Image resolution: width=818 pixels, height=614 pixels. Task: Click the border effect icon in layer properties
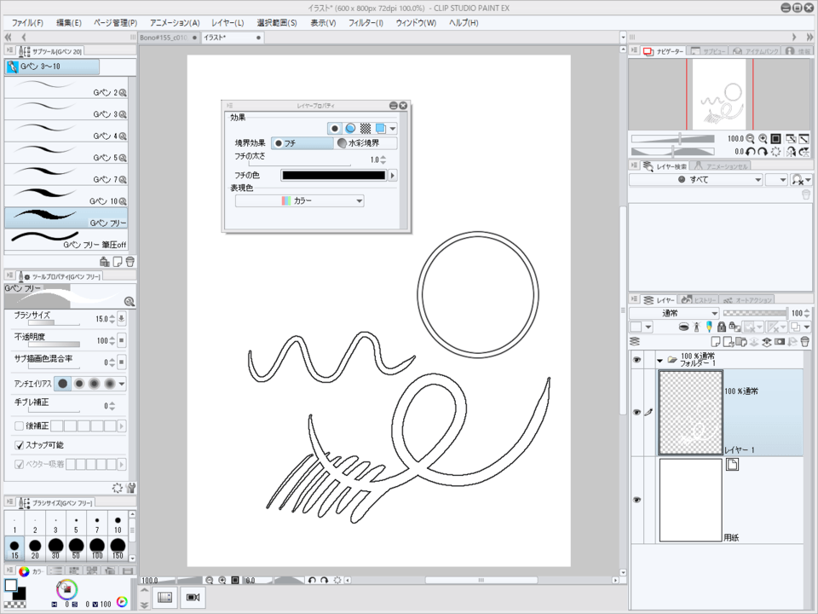(x=335, y=128)
